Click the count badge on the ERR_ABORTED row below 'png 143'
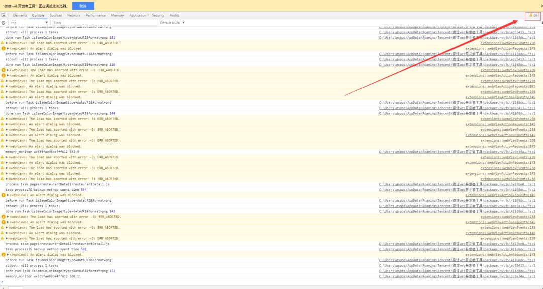The height and width of the screenshot is (289, 543). point(4,217)
